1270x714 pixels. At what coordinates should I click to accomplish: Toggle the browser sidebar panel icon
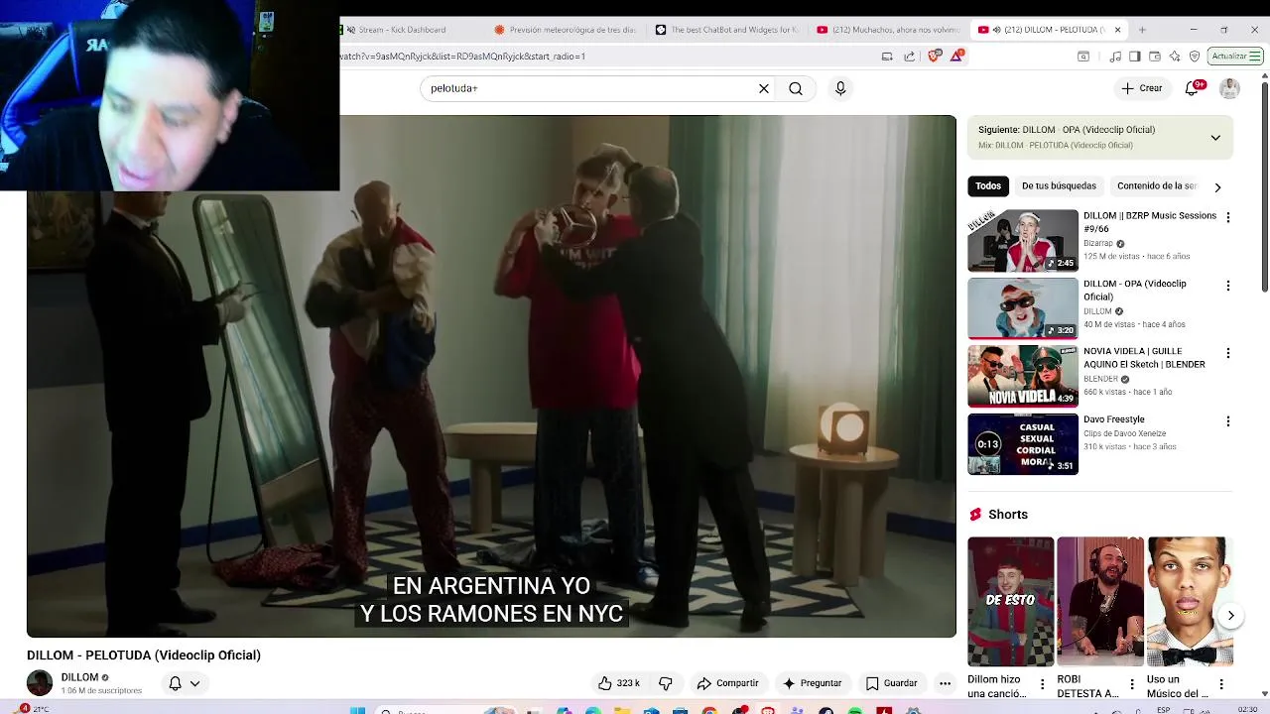[1135, 57]
